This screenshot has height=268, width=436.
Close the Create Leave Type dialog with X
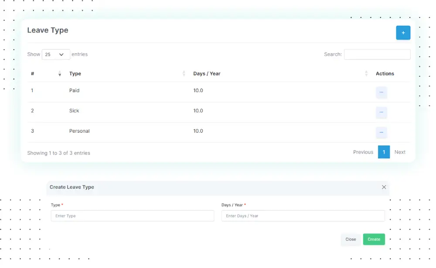click(384, 187)
